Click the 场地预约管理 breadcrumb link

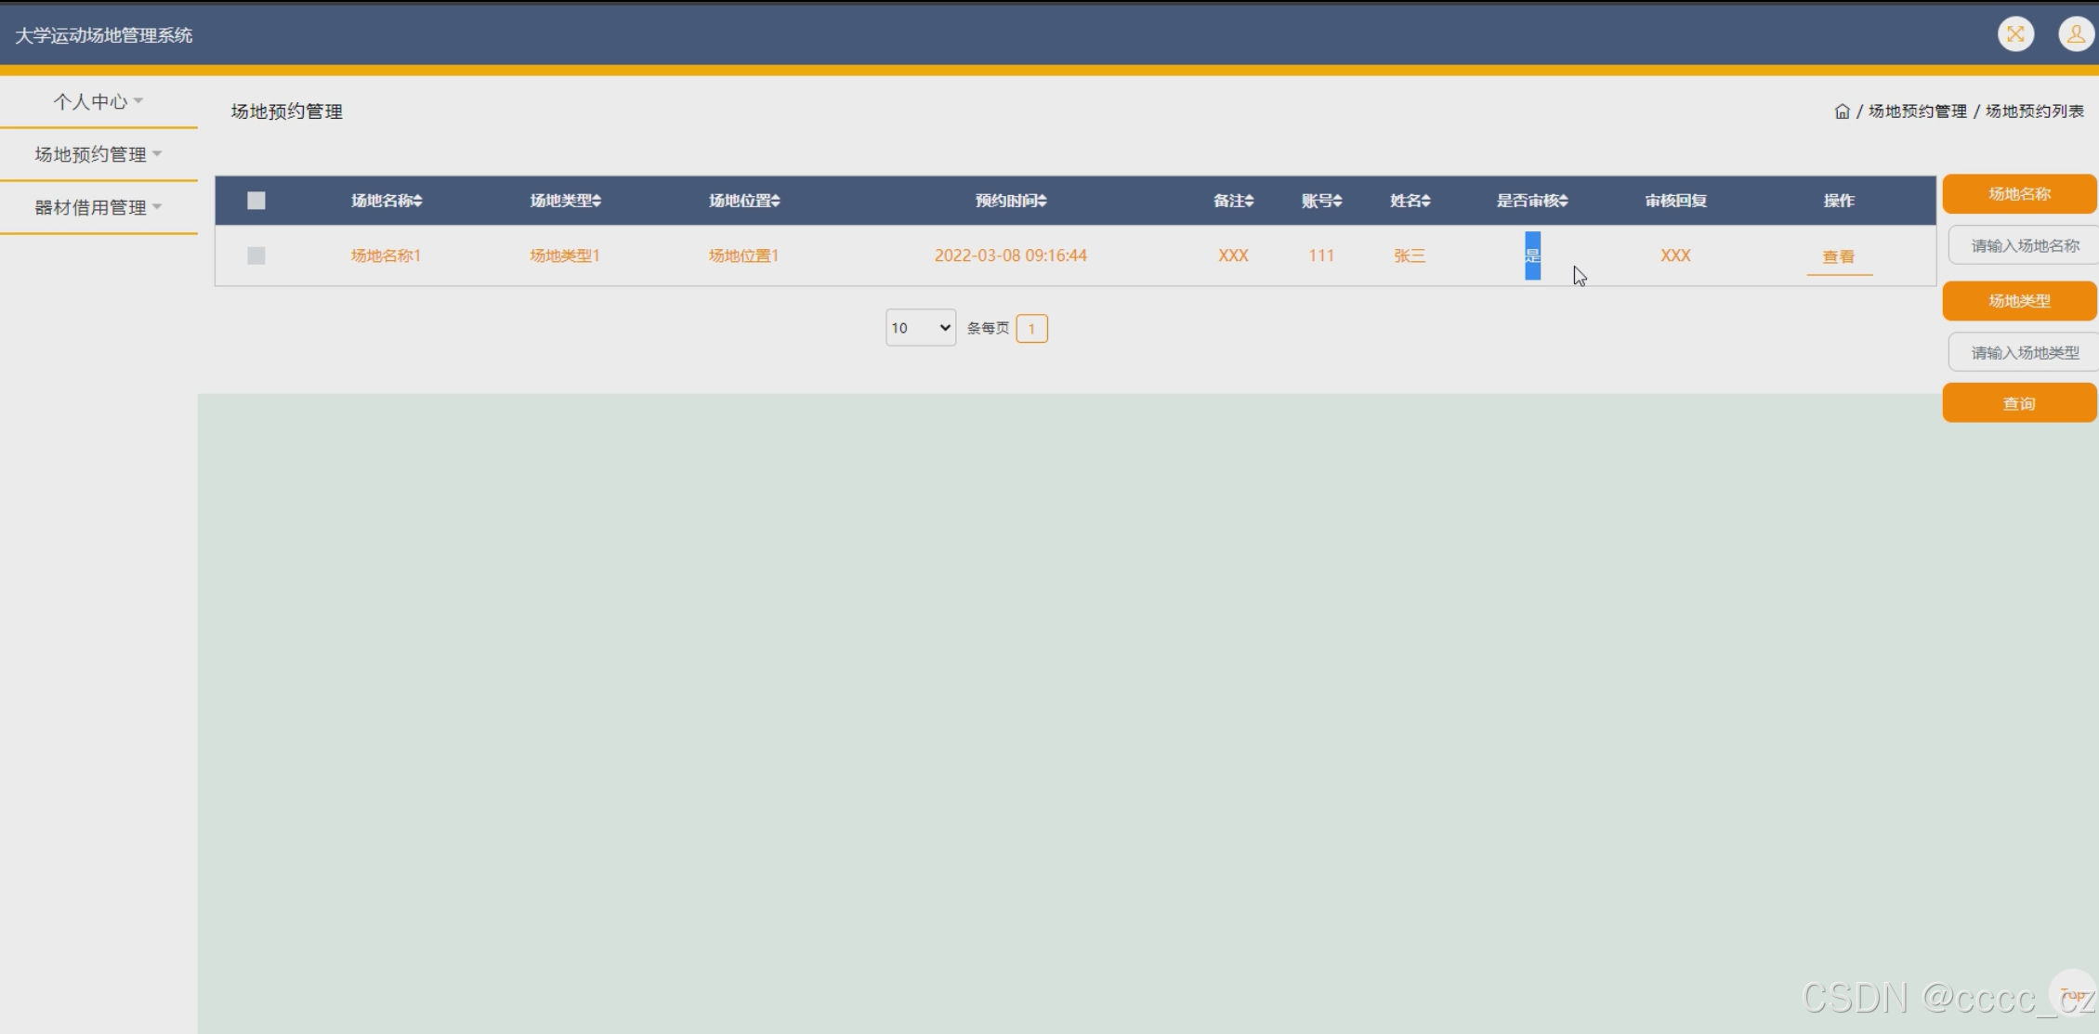click(x=1917, y=111)
